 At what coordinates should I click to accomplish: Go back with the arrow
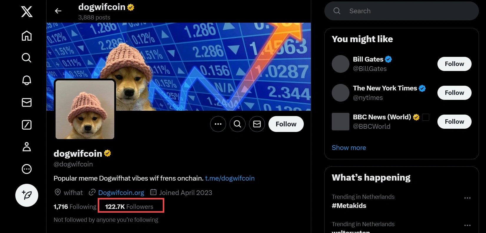(58, 11)
